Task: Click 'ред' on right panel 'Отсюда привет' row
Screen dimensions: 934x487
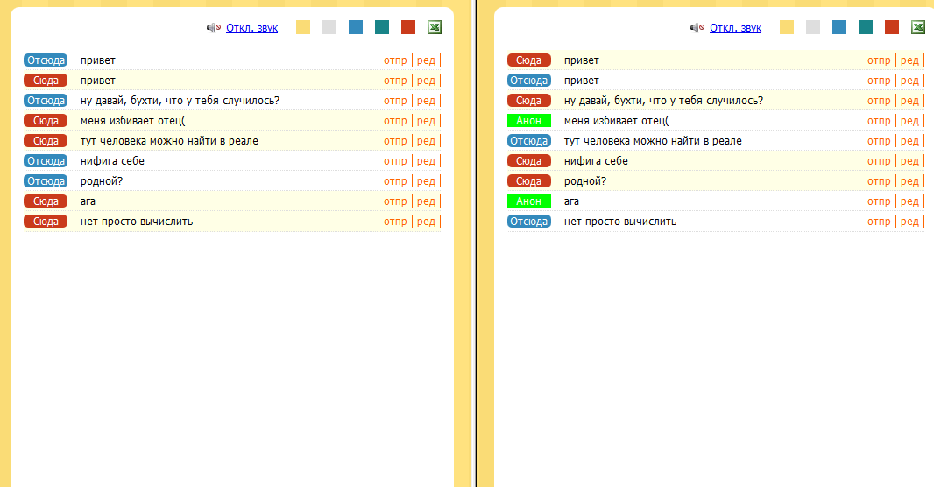Action: [909, 81]
